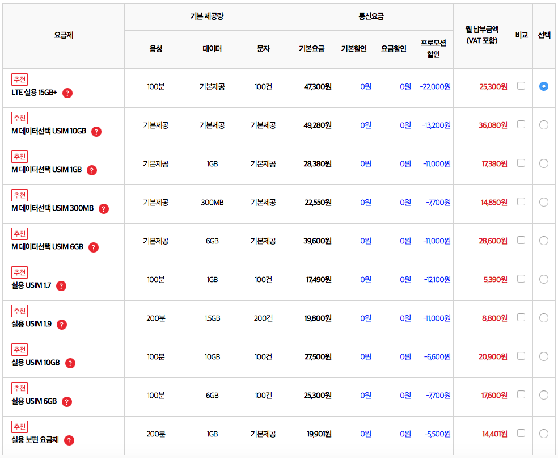
Task: Check compare box for M 데이터선택 USIM 10GB
Action: click(x=521, y=124)
